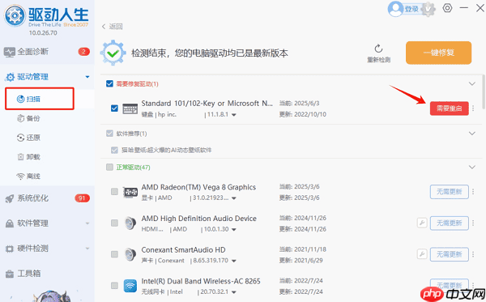
Task: Collapse the 驱动管理 menu arrow
Action: click(x=87, y=77)
